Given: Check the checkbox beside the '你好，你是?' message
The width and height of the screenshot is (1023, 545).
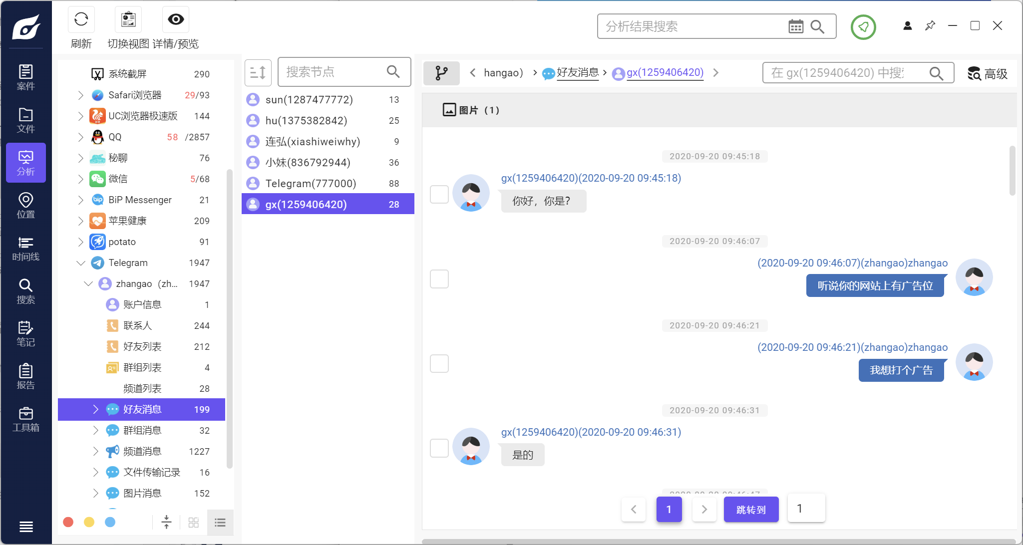Looking at the screenshot, I should tap(439, 194).
